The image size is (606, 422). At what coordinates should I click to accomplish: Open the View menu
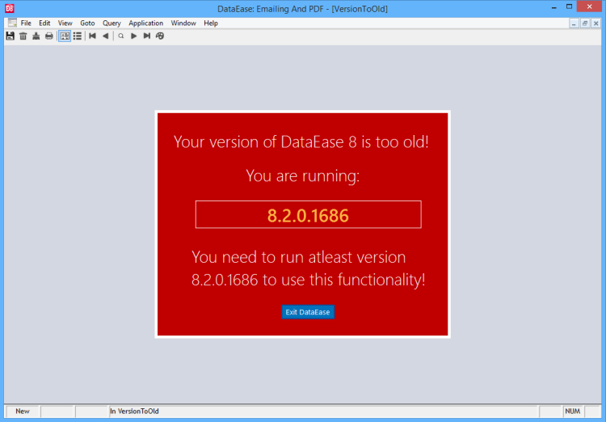pos(65,23)
